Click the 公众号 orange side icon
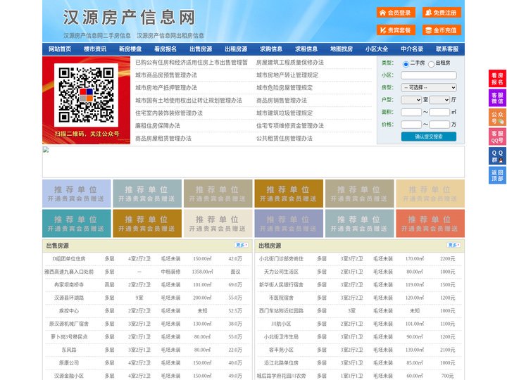This screenshot has height=380, width=507. click(497, 118)
